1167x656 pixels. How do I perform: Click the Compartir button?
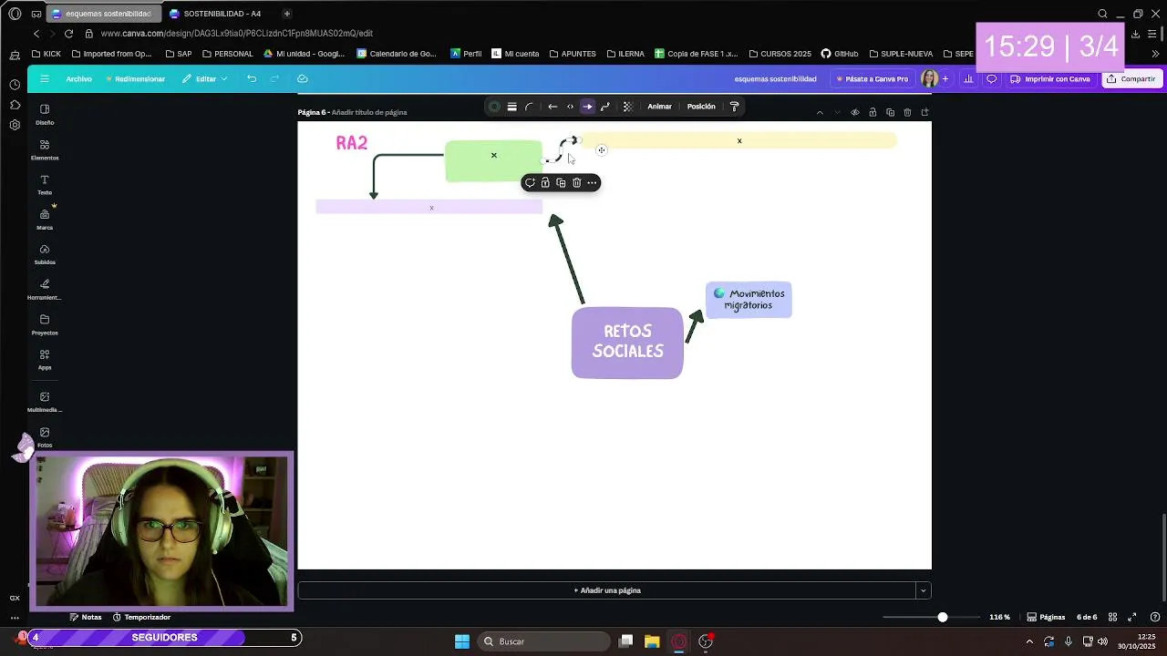tap(1131, 79)
